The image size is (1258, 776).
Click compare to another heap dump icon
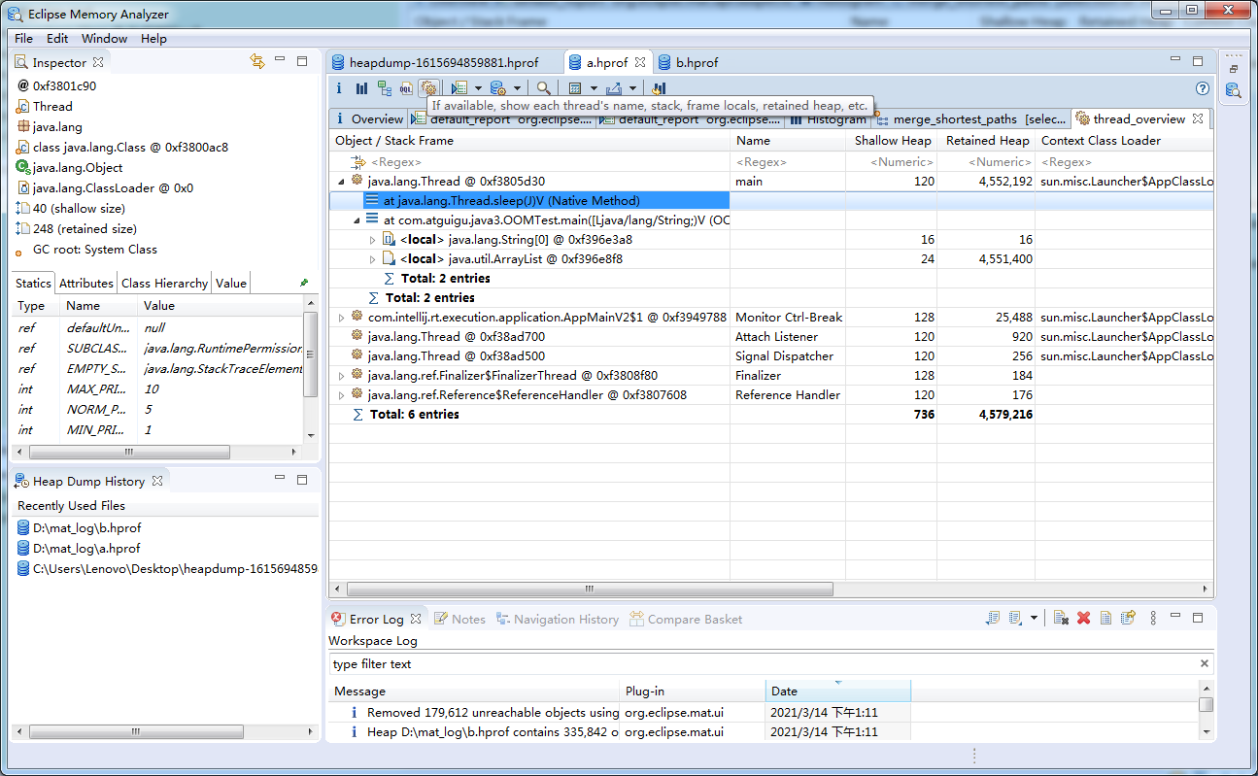pos(659,88)
